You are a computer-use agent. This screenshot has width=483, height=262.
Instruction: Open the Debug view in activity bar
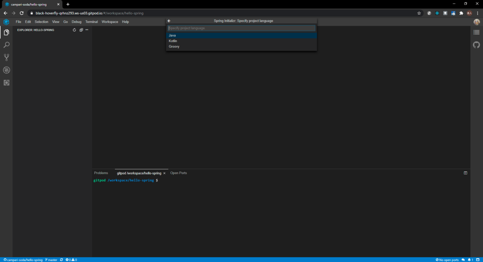pos(6,70)
